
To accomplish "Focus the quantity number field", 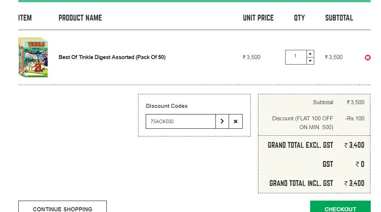I will 295,57.
